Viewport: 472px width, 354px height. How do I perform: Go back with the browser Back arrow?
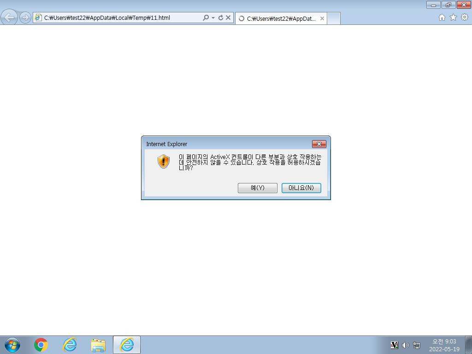tap(9, 18)
